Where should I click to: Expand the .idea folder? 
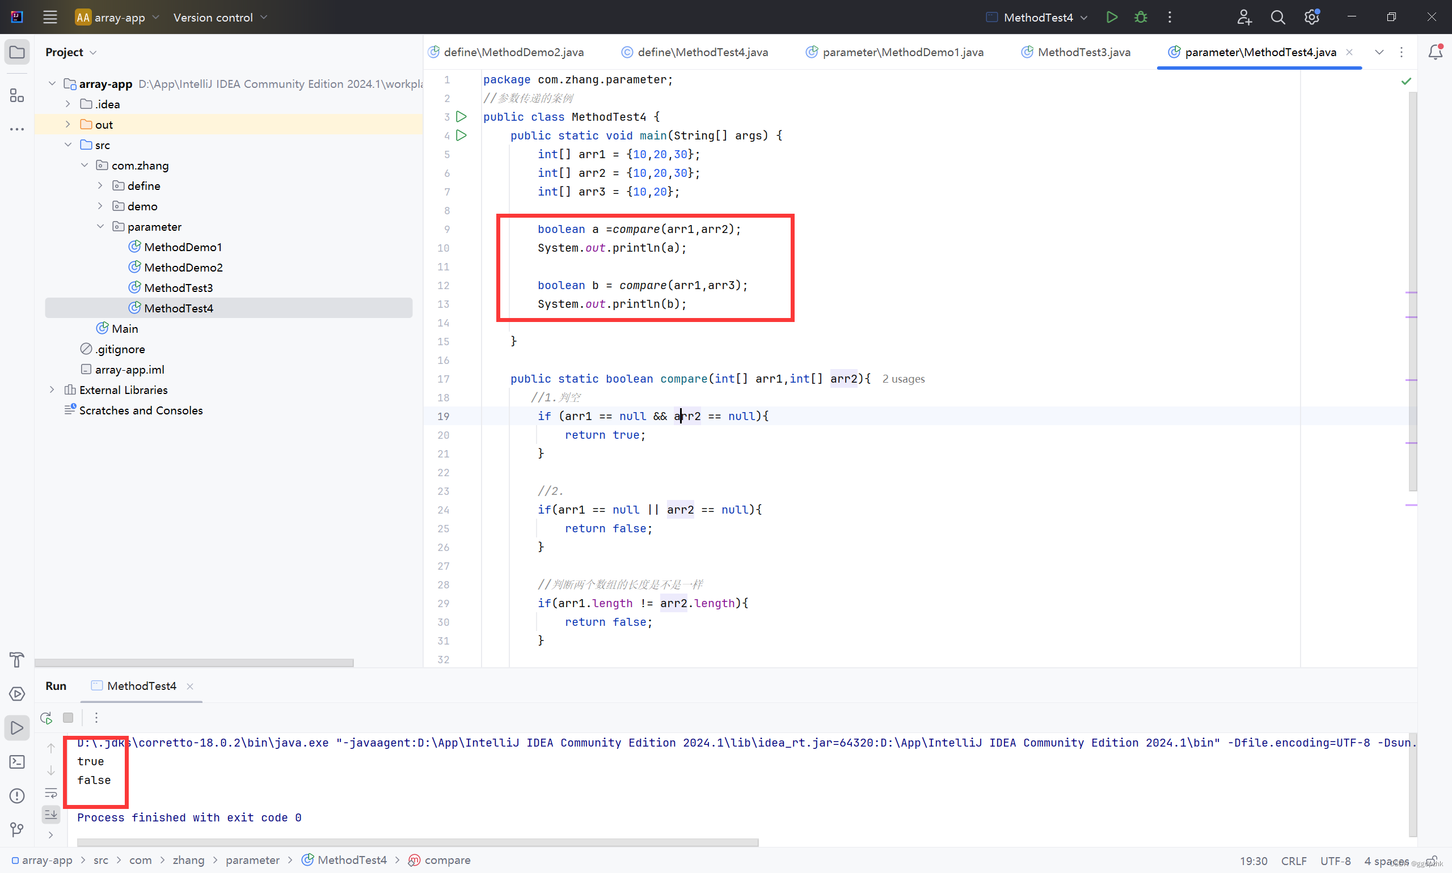(67, 104)
